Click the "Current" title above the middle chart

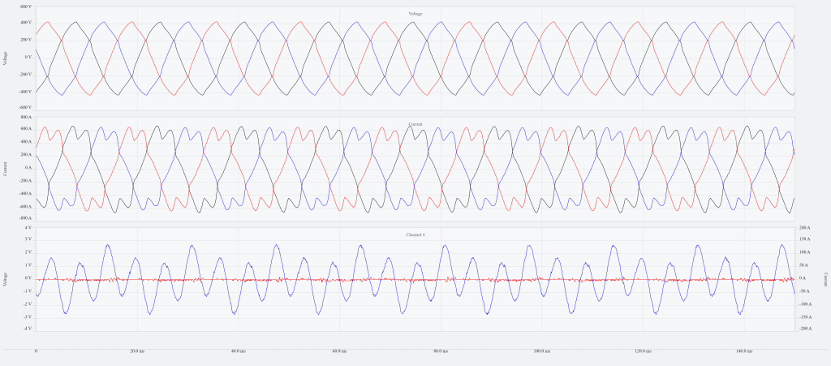[x=415, y=124]
